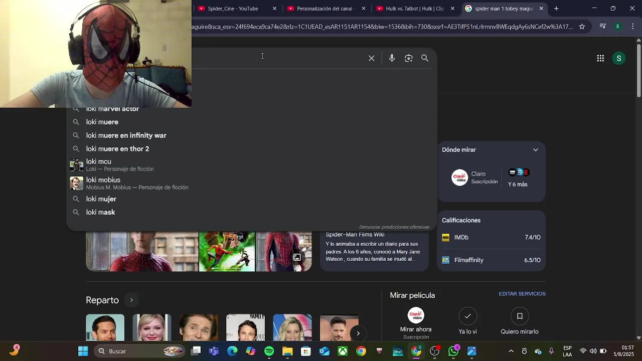
Task: Show hidden system tray icons
Action: click(511, 351)
